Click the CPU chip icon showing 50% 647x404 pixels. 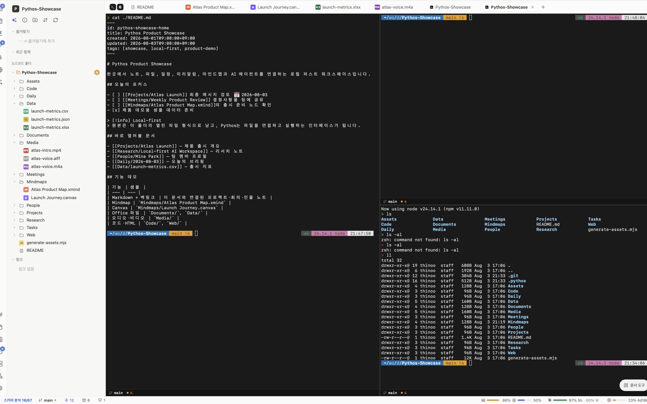pyautogui.click(x=514, y=400)
